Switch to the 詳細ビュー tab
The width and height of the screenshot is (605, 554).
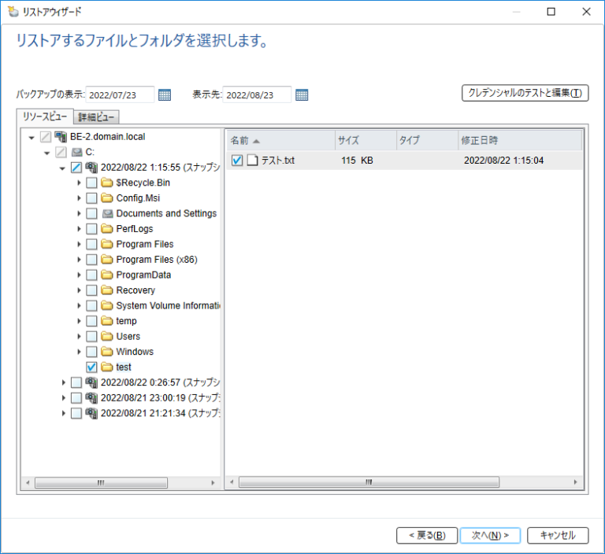coord(97,117)
